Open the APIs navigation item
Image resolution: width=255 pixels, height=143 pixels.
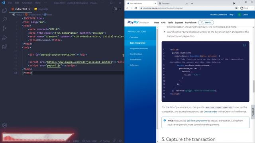(163, 23)
